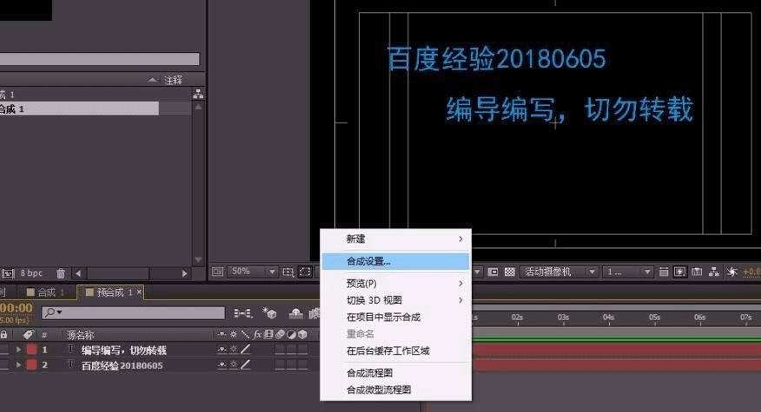Click the red label swatch of layer 2
Viewport: 761px width, 412px height.
tap(31, 364)
